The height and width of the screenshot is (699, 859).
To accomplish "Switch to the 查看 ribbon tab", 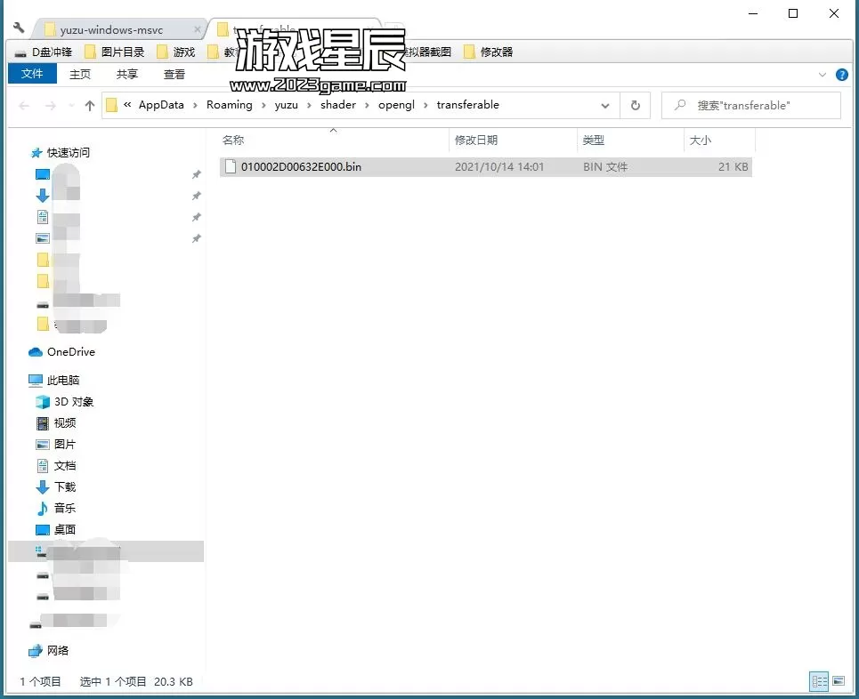I will click(174, 74).
